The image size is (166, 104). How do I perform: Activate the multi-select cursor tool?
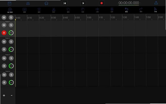(x=155, y=10)
